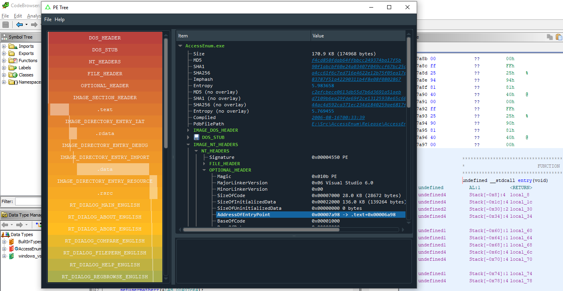Image resolution: width=563 pixels, height=291 pixels.
Task: Click into the Symbol Tree Filter field
Action: [x=28, y=201]
